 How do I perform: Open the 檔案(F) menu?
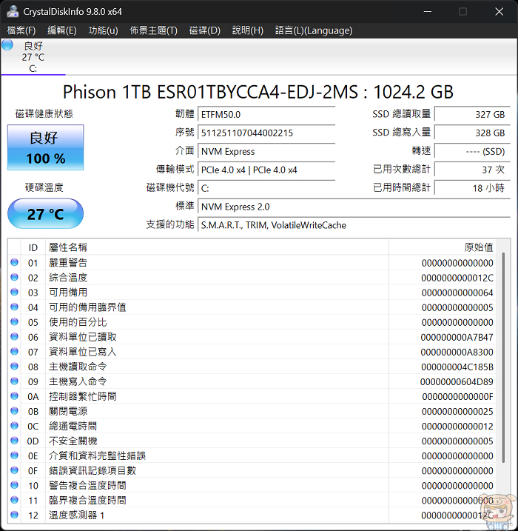pos(21,30)
